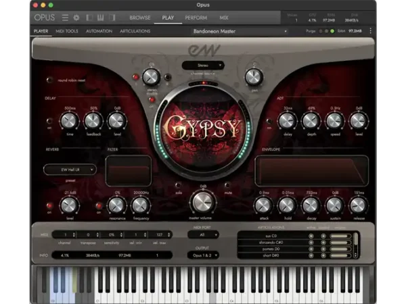Open the Bandoneon Master instrument dropdown
The height and width of the screenshot is (304, 406).
(240, 31)
